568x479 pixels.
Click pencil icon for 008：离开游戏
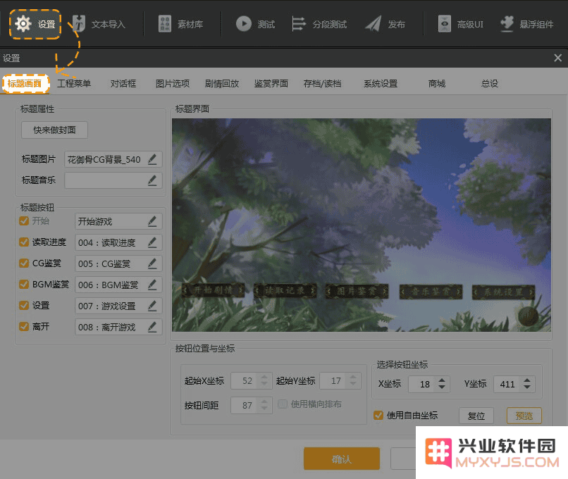(x=152, y=328)
